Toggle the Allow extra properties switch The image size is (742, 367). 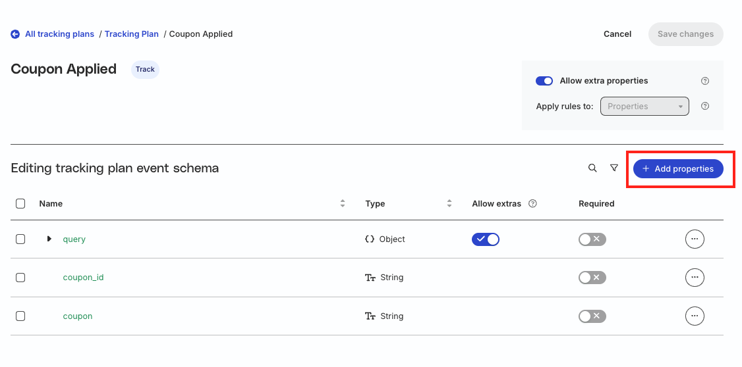coord(544,81)
